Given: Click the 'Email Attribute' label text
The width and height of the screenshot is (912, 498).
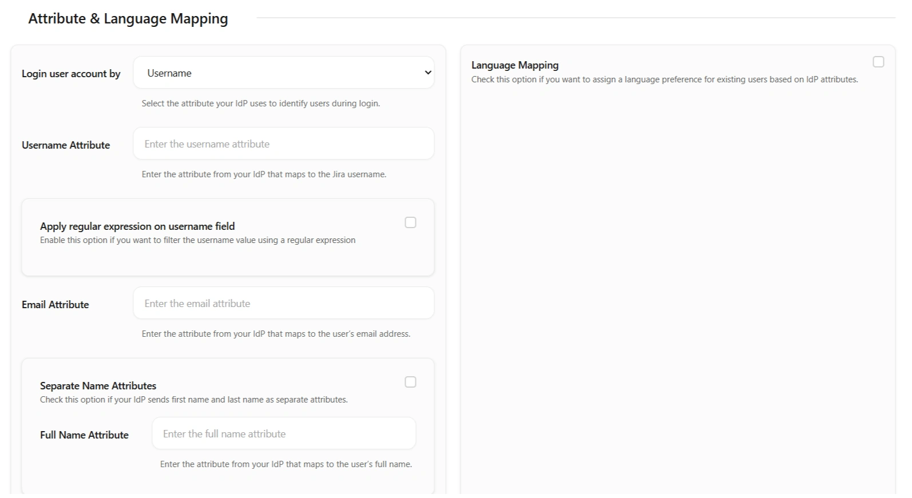Looking at the screenshot, I should [55, 305].
